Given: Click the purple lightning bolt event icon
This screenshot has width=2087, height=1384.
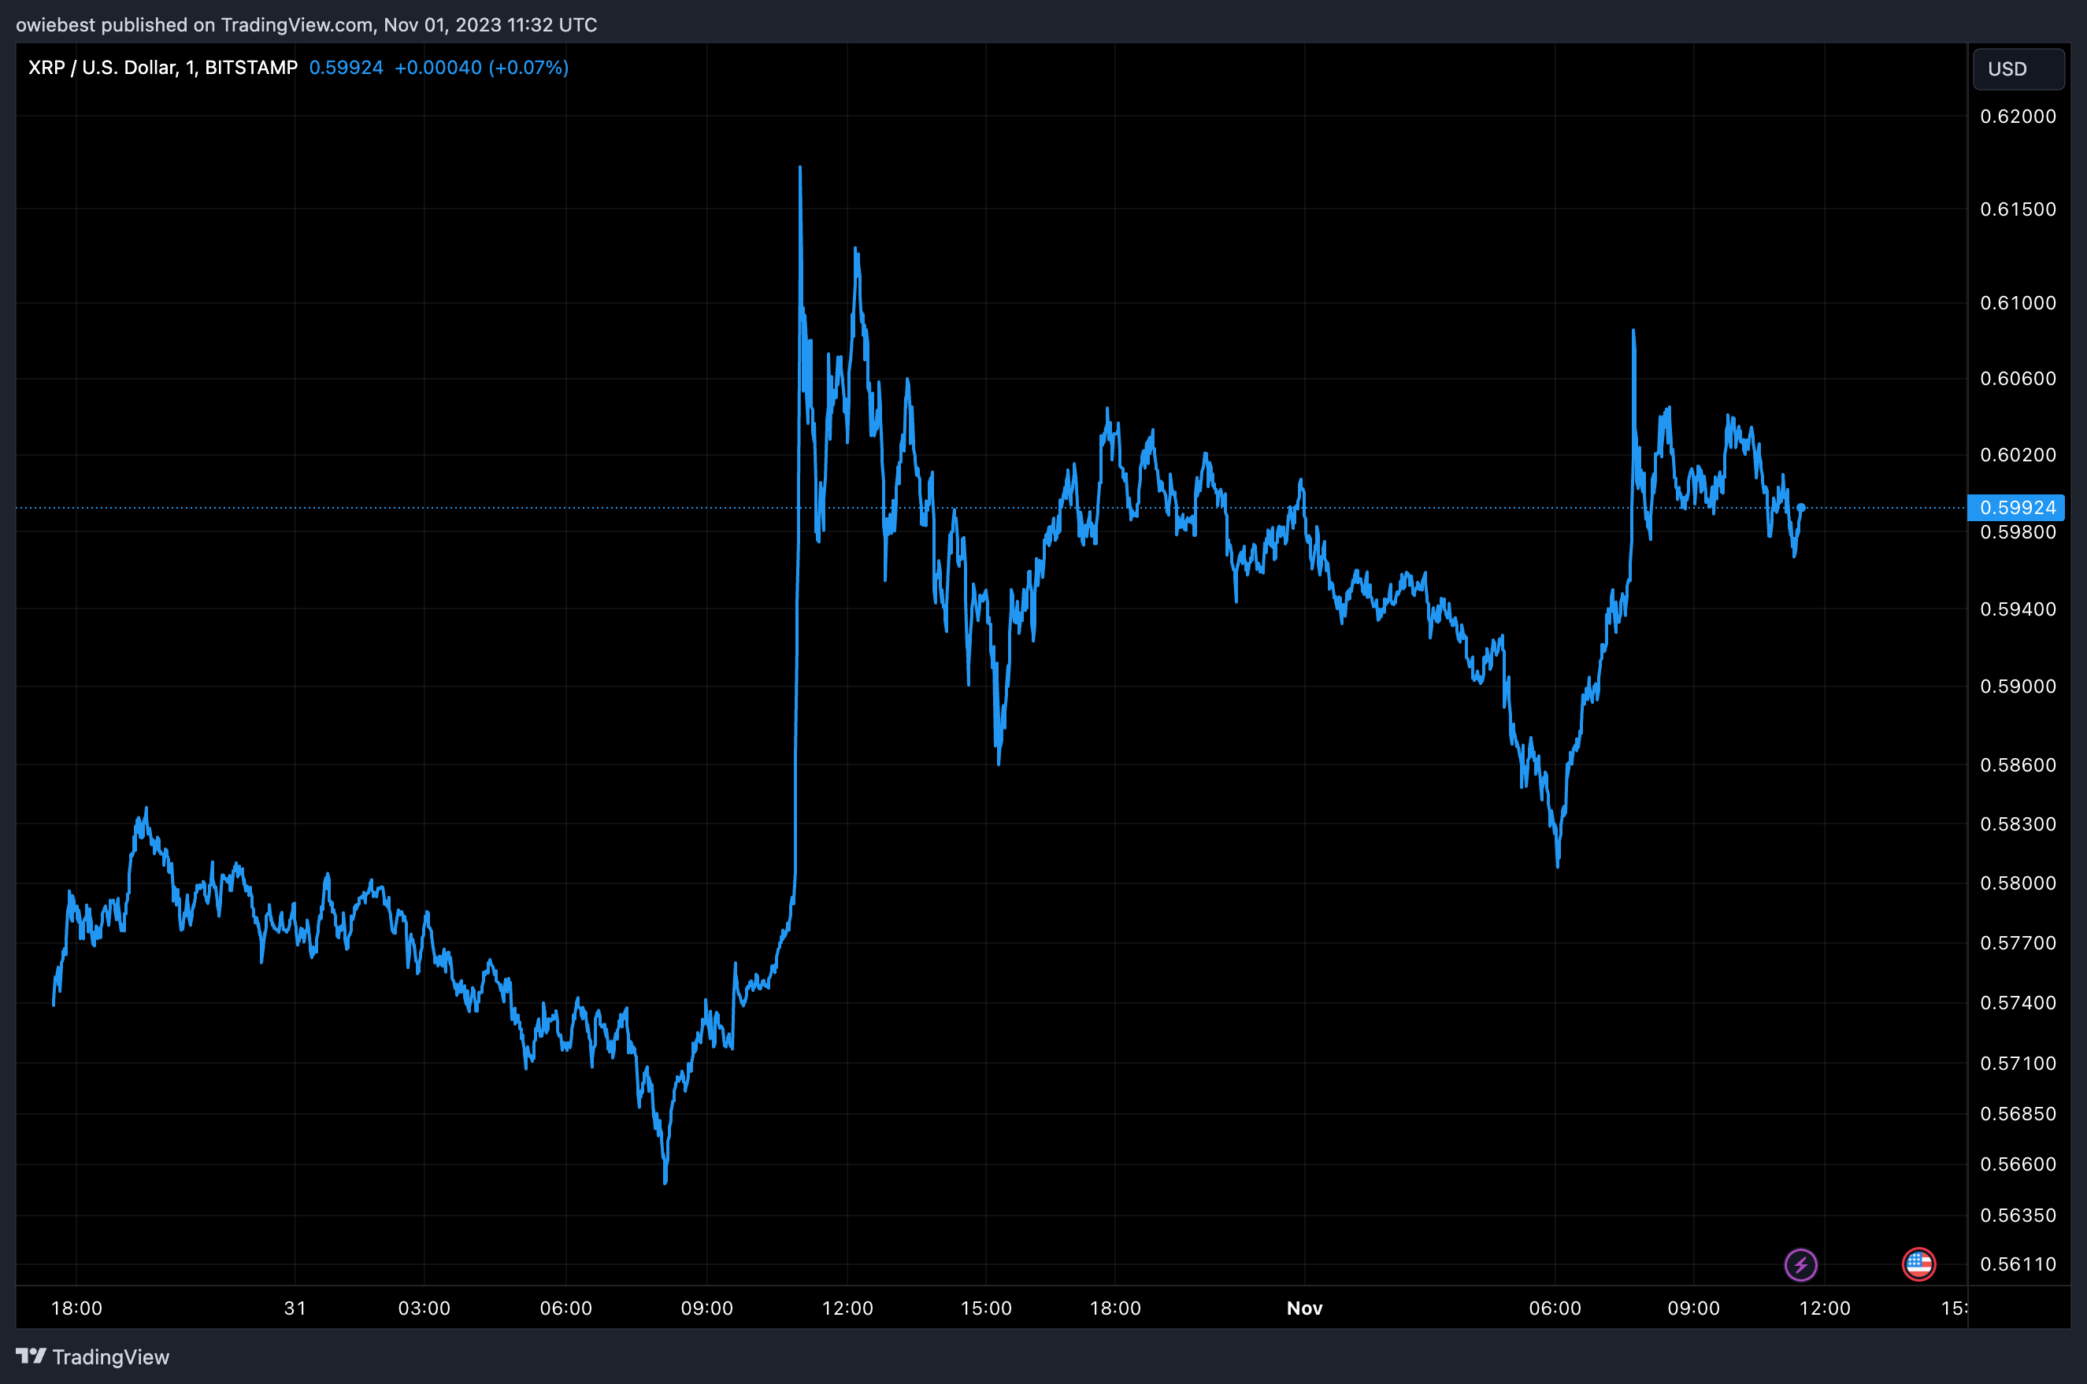Looking at the screenshot, I should point(1800,1264).
